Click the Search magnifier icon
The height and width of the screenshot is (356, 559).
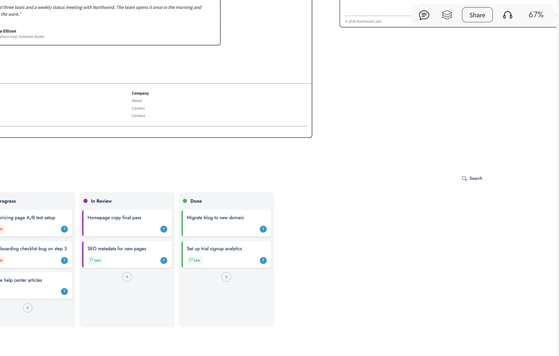click(464, 178)
